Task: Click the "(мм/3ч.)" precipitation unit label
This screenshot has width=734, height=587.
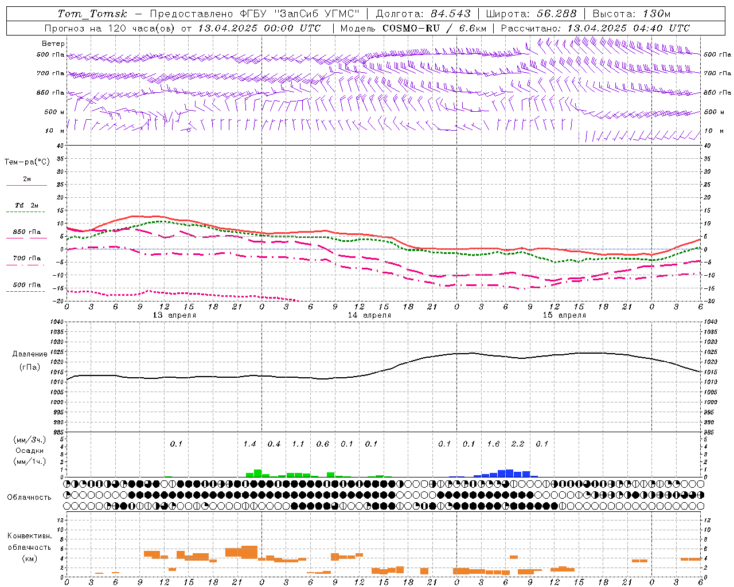Action: (x=30, y=440)
